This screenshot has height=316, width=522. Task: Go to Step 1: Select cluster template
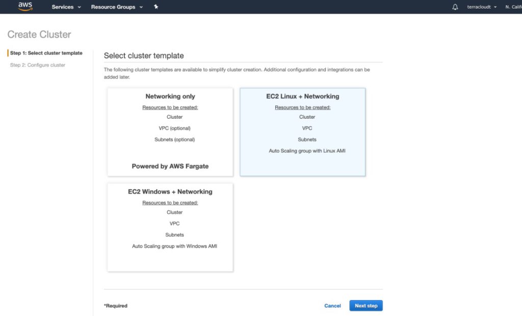tap(46, 53)
